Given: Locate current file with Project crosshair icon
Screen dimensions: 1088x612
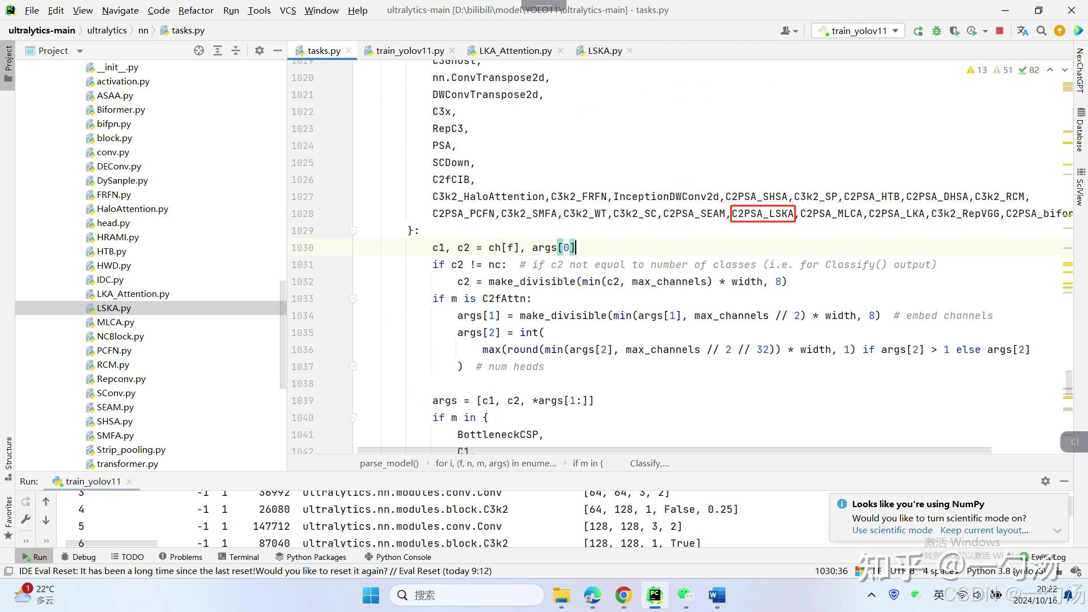Looking at the screenshot, I should (x=199, y=50).
